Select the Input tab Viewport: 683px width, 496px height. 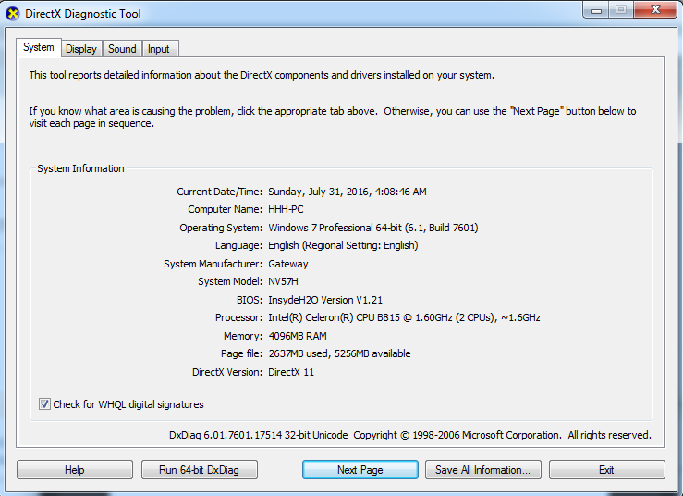[x=159, y=49]
